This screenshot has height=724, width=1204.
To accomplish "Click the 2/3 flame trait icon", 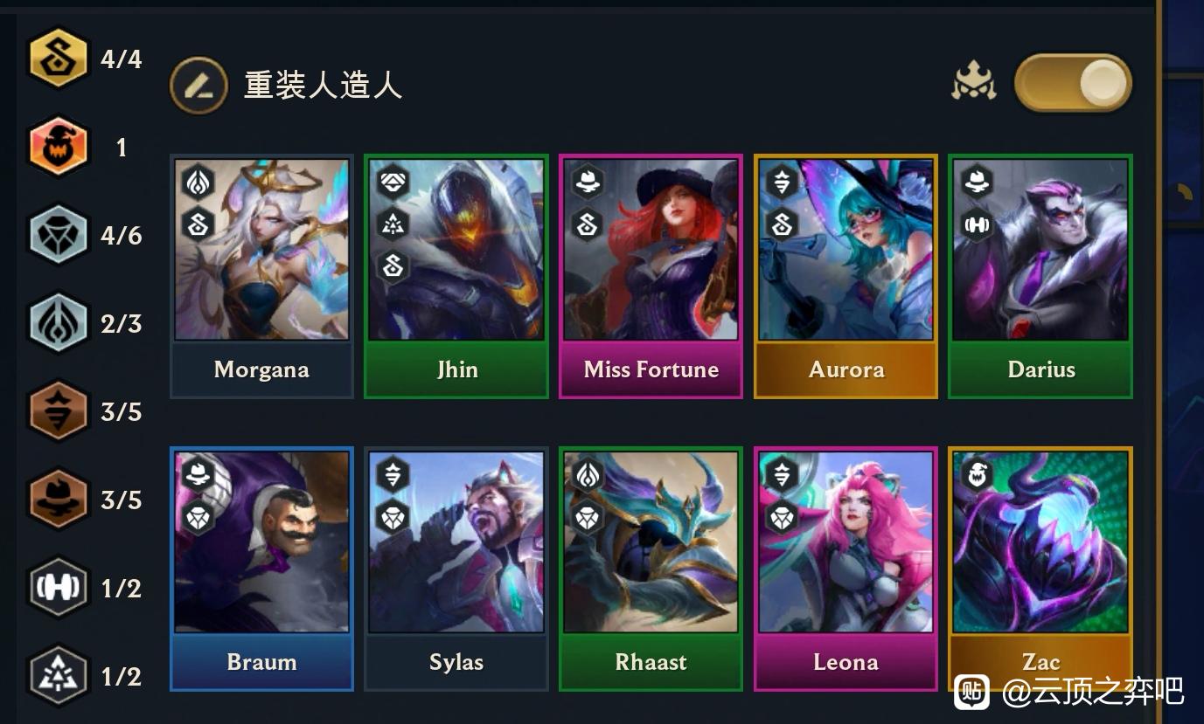I will [59, 323].
